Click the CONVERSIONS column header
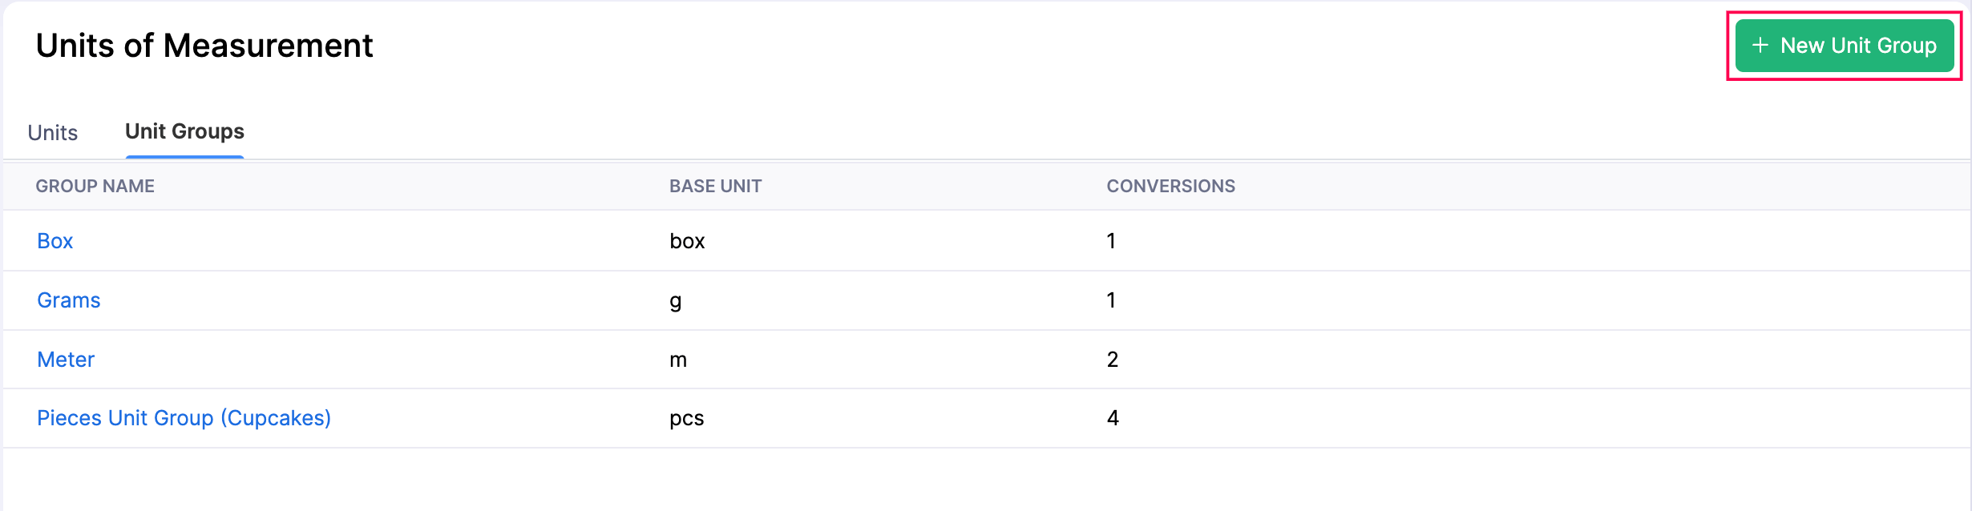The width and height of the screenshot is (1972, 511). pyautogui.click(x=1170, y=186)
